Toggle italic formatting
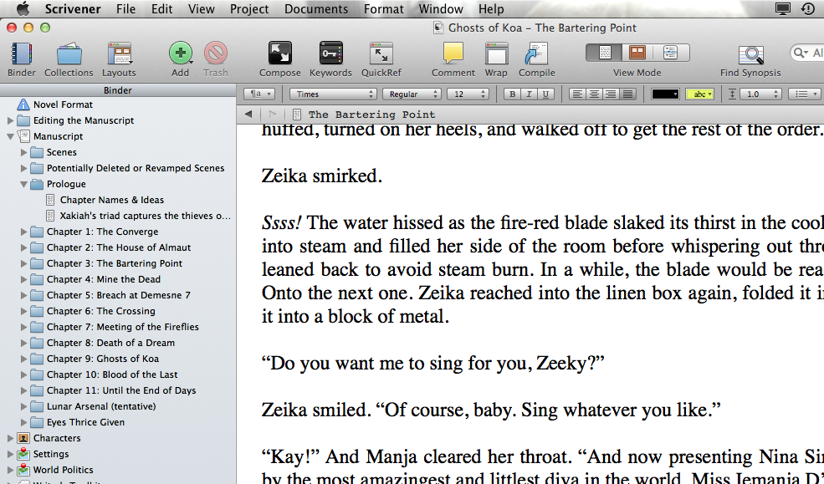 [529, 94]
